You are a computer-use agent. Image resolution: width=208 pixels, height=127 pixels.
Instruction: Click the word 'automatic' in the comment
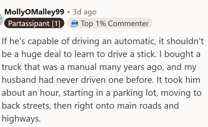click(135, 41)
